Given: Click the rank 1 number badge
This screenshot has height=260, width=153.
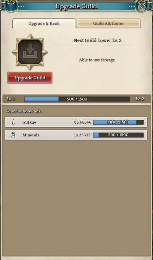Looking at the screenshot, I should pos(13,122).
